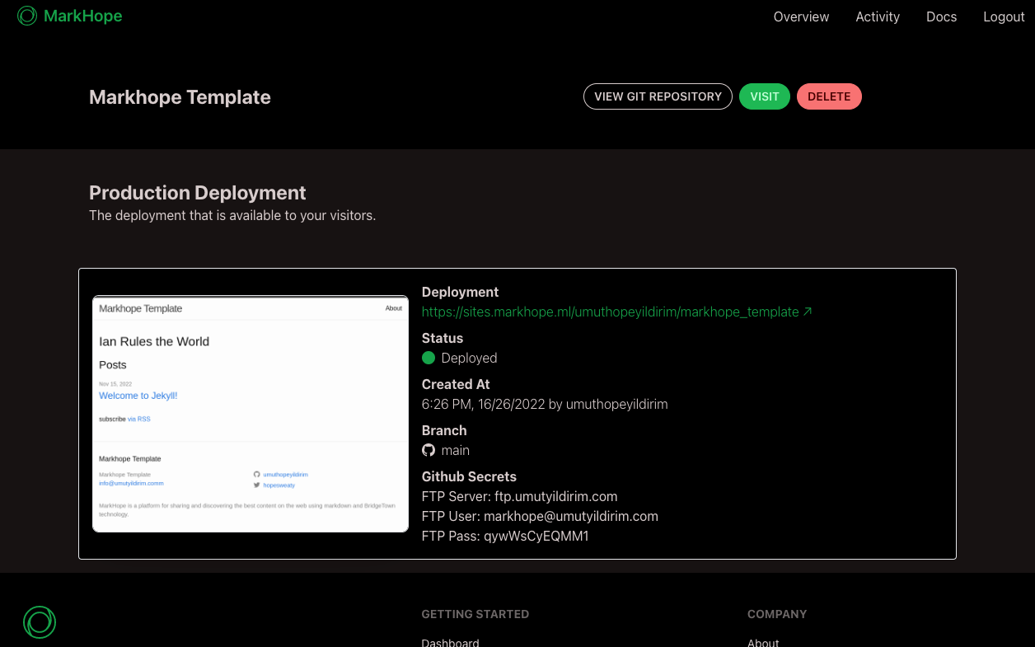
Task: Click the GitHub octocat icon in the site preview
Action: pos(256,474)
